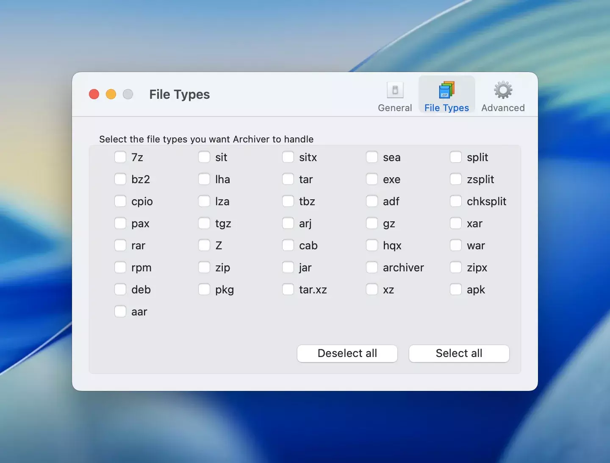610x463 pixels.
Task: Check the cab file type
Action: click(x=288, y=245)
